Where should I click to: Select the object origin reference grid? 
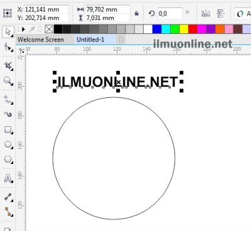coord(8,14)
